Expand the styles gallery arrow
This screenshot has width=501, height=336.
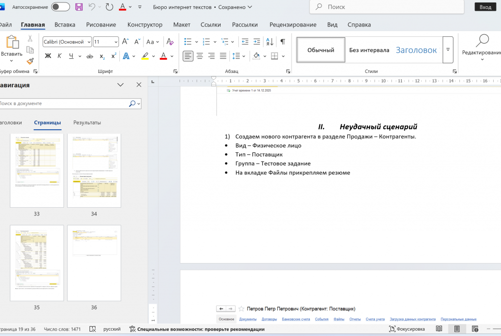pyautogui.click(x=448, y=49)
